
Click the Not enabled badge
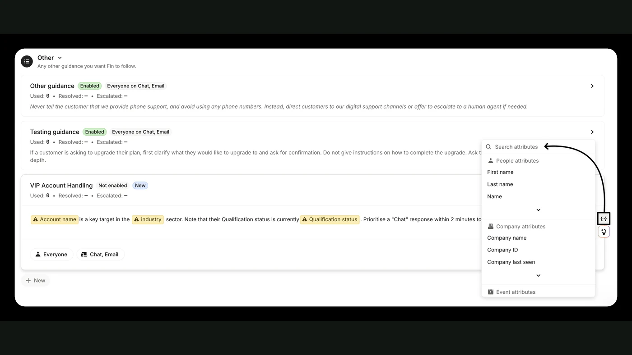click(x=113, y=186)
